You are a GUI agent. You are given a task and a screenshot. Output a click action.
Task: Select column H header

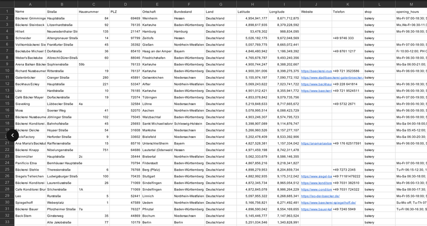pos(252,4)
